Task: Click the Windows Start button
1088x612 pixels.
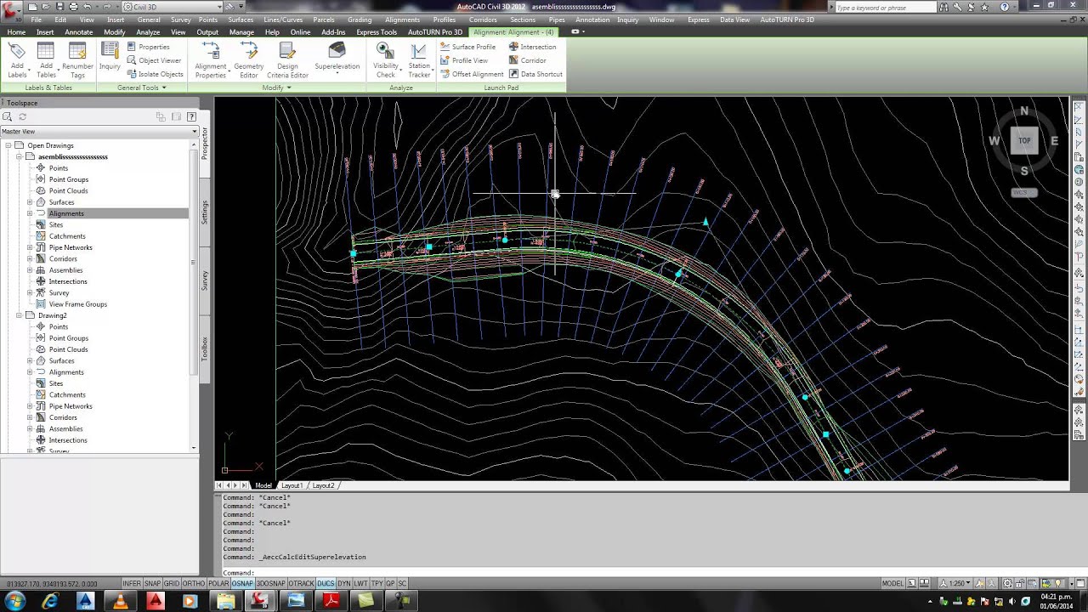Action: [x=14, y=601]
